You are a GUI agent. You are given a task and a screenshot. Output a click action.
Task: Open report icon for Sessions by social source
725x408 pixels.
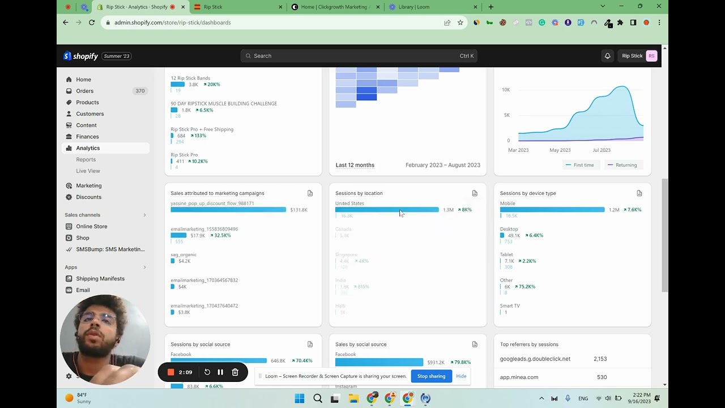point(310,344)
